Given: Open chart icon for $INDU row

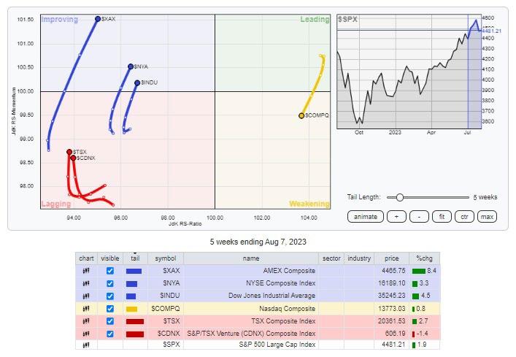Looking at the screenshot, I should [x=86, y=296].
